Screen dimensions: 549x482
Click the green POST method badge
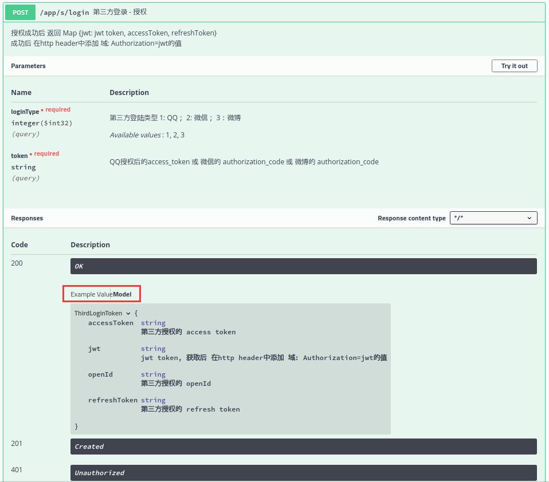[x=21, y=12]
